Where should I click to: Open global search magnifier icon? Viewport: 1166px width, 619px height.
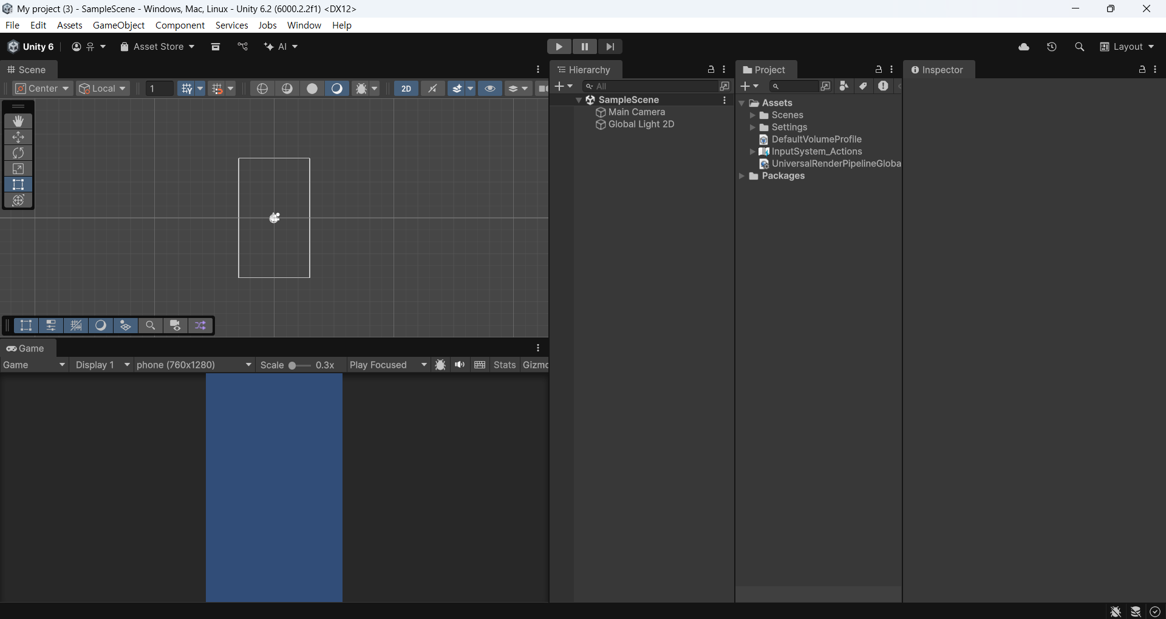coord(1079,47)
